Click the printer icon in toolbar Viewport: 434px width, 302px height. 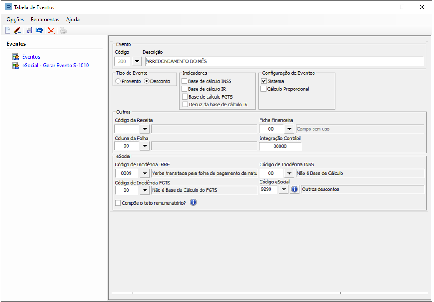coord(63,30)
